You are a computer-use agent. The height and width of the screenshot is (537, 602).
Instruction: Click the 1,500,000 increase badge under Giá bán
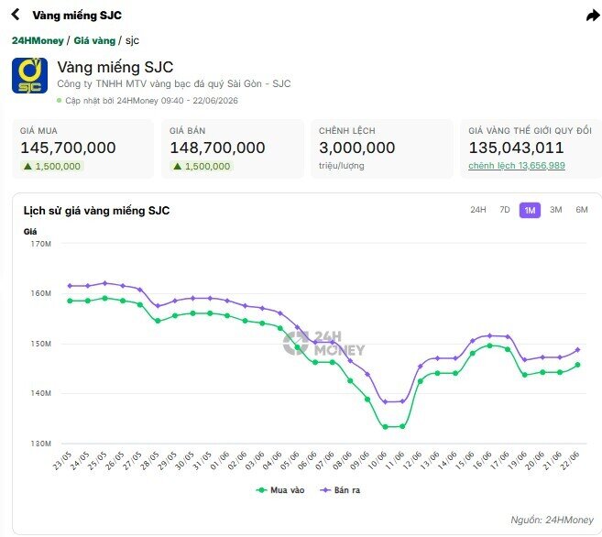(202, 166)
